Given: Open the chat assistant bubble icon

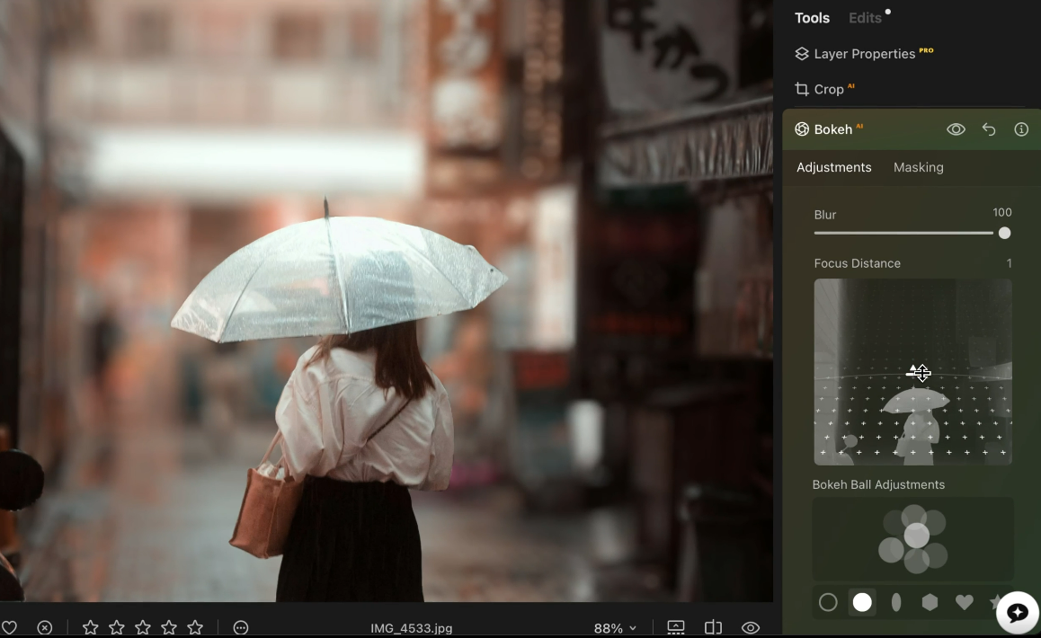Looking at the screenshot, I should (1017, 613).
